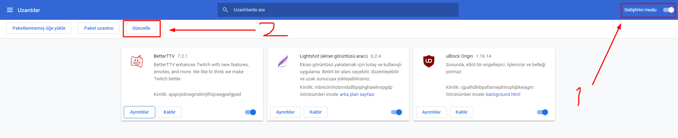Click the Güncelle button
The image size is (678, 138).
coord(141,28)
